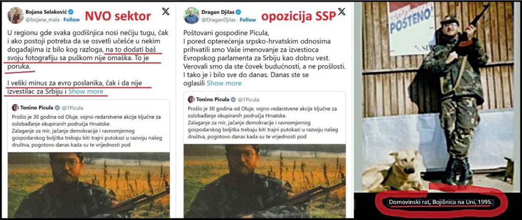Open the @TPicula handle in the left quoted tweet

click(72, 107)
